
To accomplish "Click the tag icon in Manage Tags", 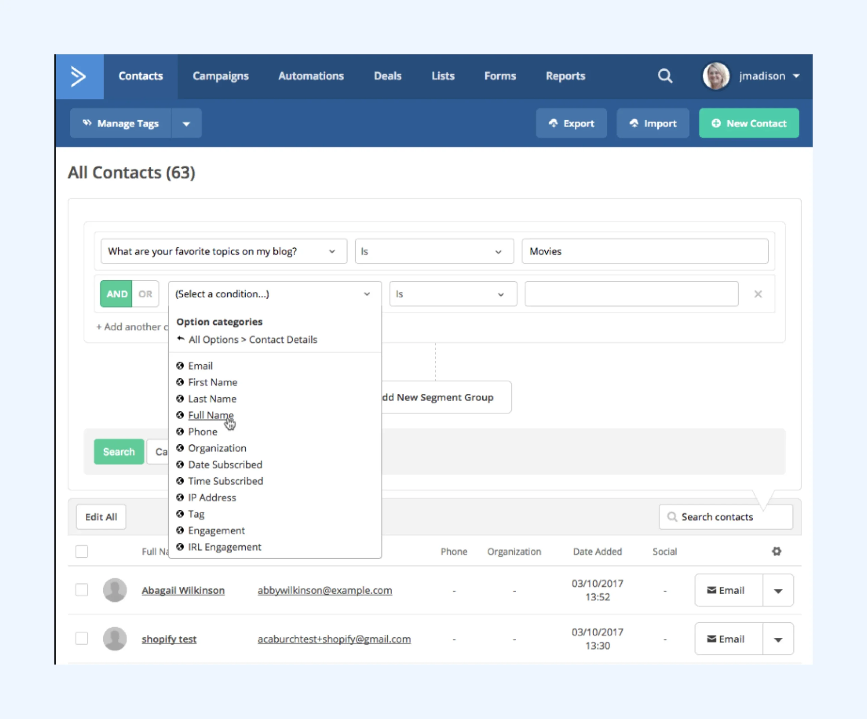I will (87, 123).
